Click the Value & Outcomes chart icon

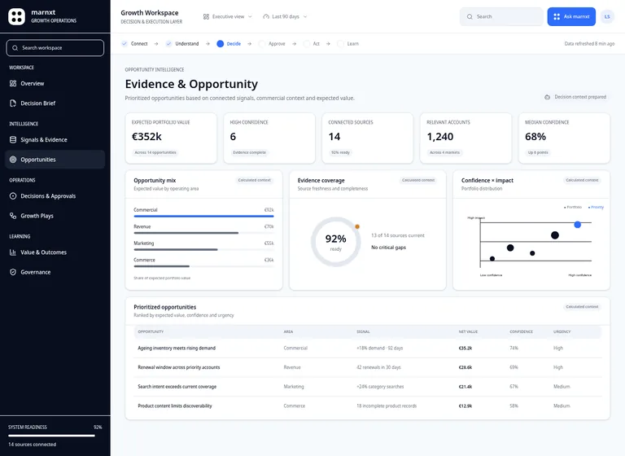pyautogui.click(x=13, y=252)
